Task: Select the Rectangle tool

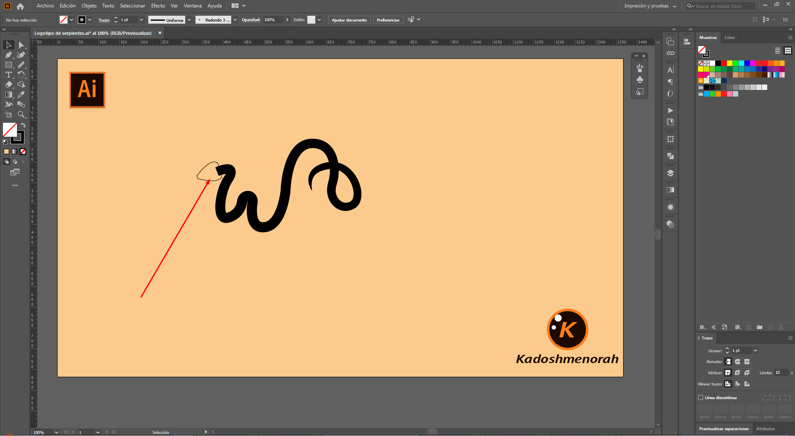Action: point(9,65)
